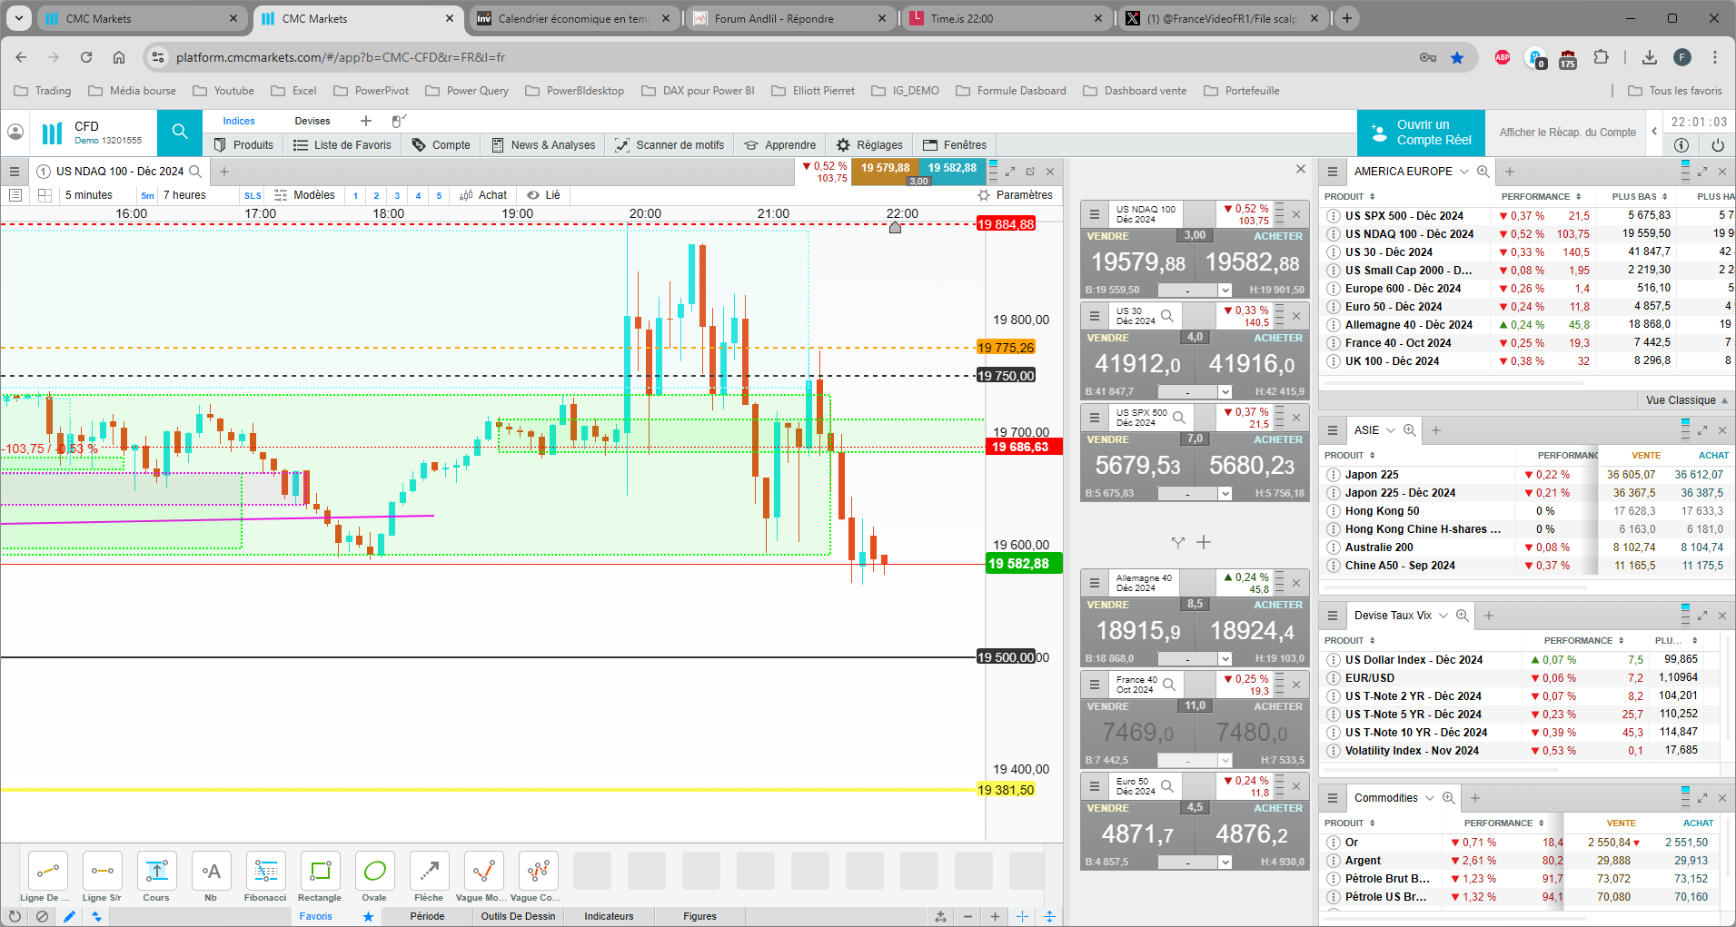Select the Ligne De tendance drawing tool
Image resolution: width=1736 pixels, height=927 pixels.
coord(47,872)
